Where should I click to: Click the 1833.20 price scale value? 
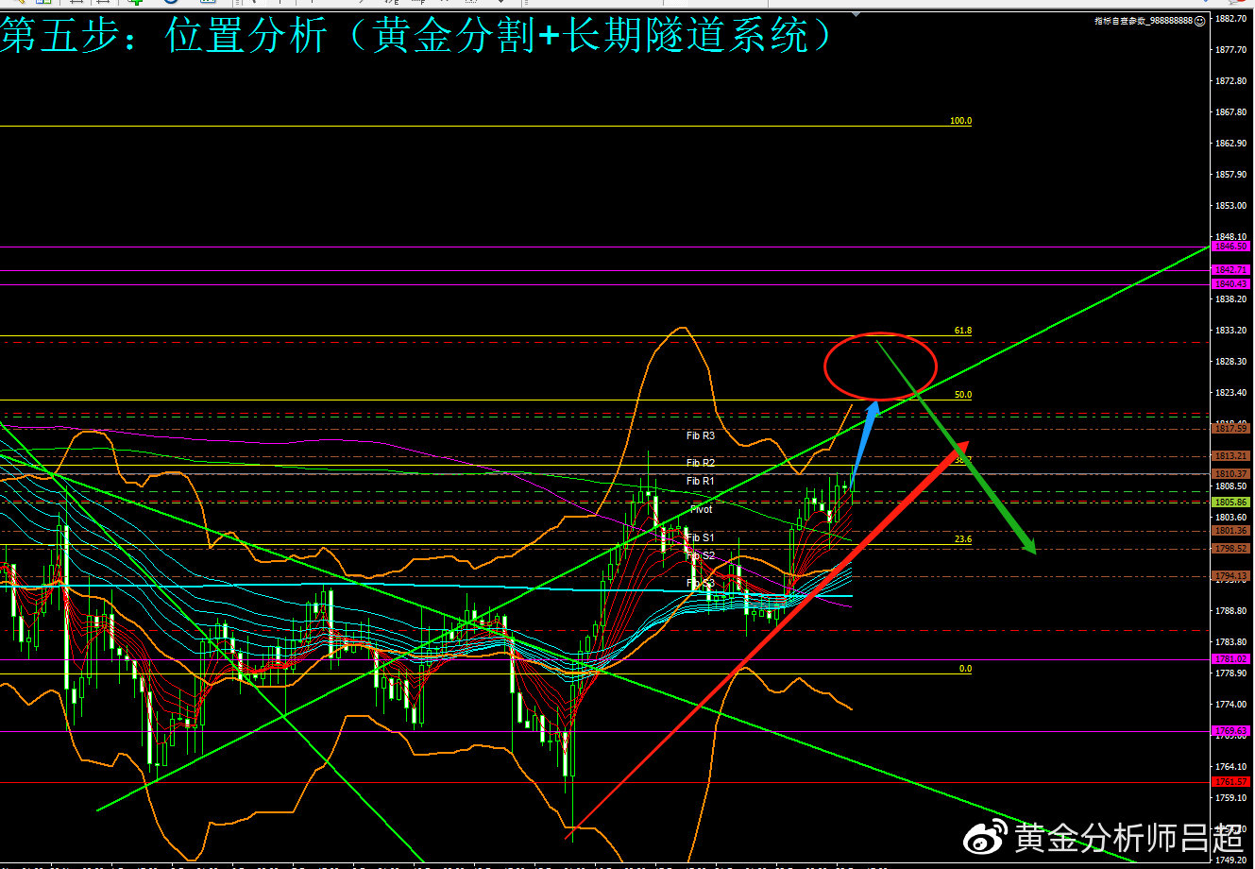(x=1232, y=331)
